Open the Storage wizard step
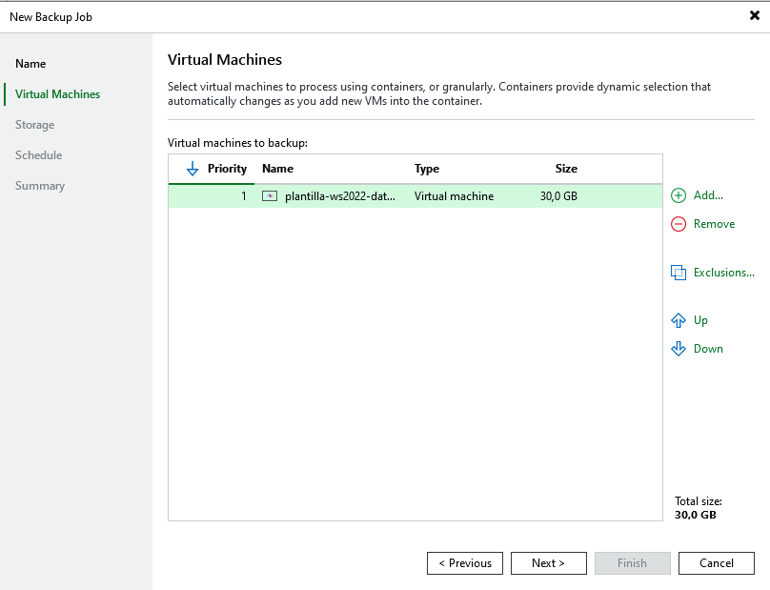 tap(35, 125)
